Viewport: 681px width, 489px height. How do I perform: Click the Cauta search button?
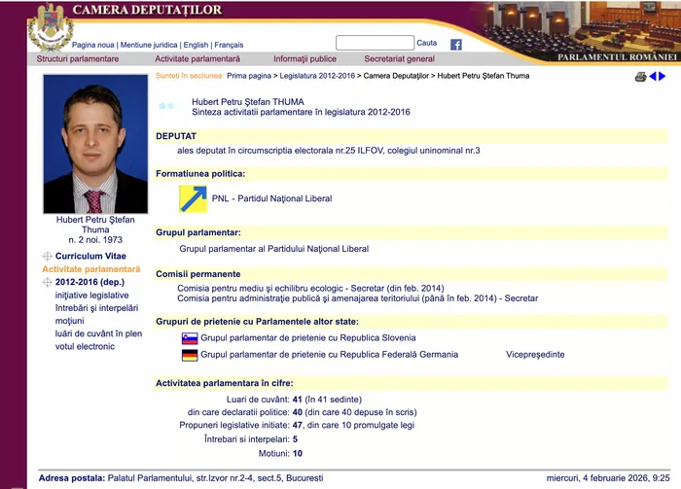pyautogui.click(x=427, y=43)
